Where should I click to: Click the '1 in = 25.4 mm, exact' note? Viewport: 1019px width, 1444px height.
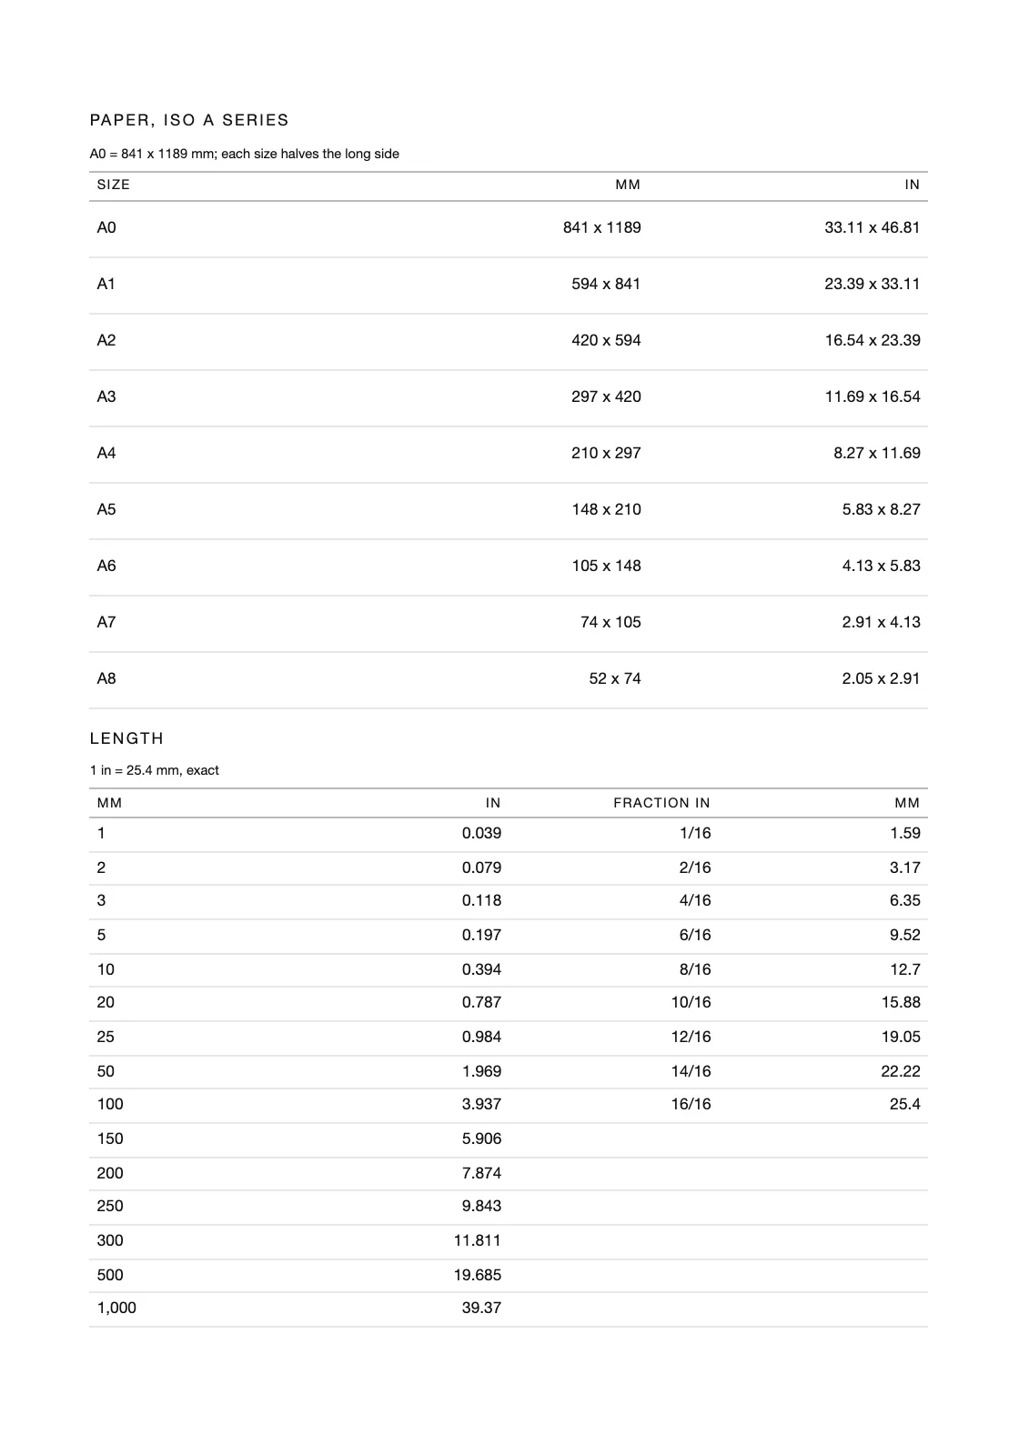click(154, 770)
